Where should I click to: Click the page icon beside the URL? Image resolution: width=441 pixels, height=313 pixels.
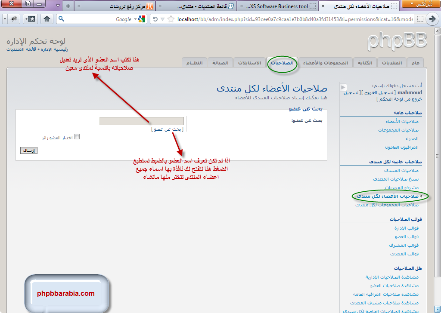coord(420,19)
